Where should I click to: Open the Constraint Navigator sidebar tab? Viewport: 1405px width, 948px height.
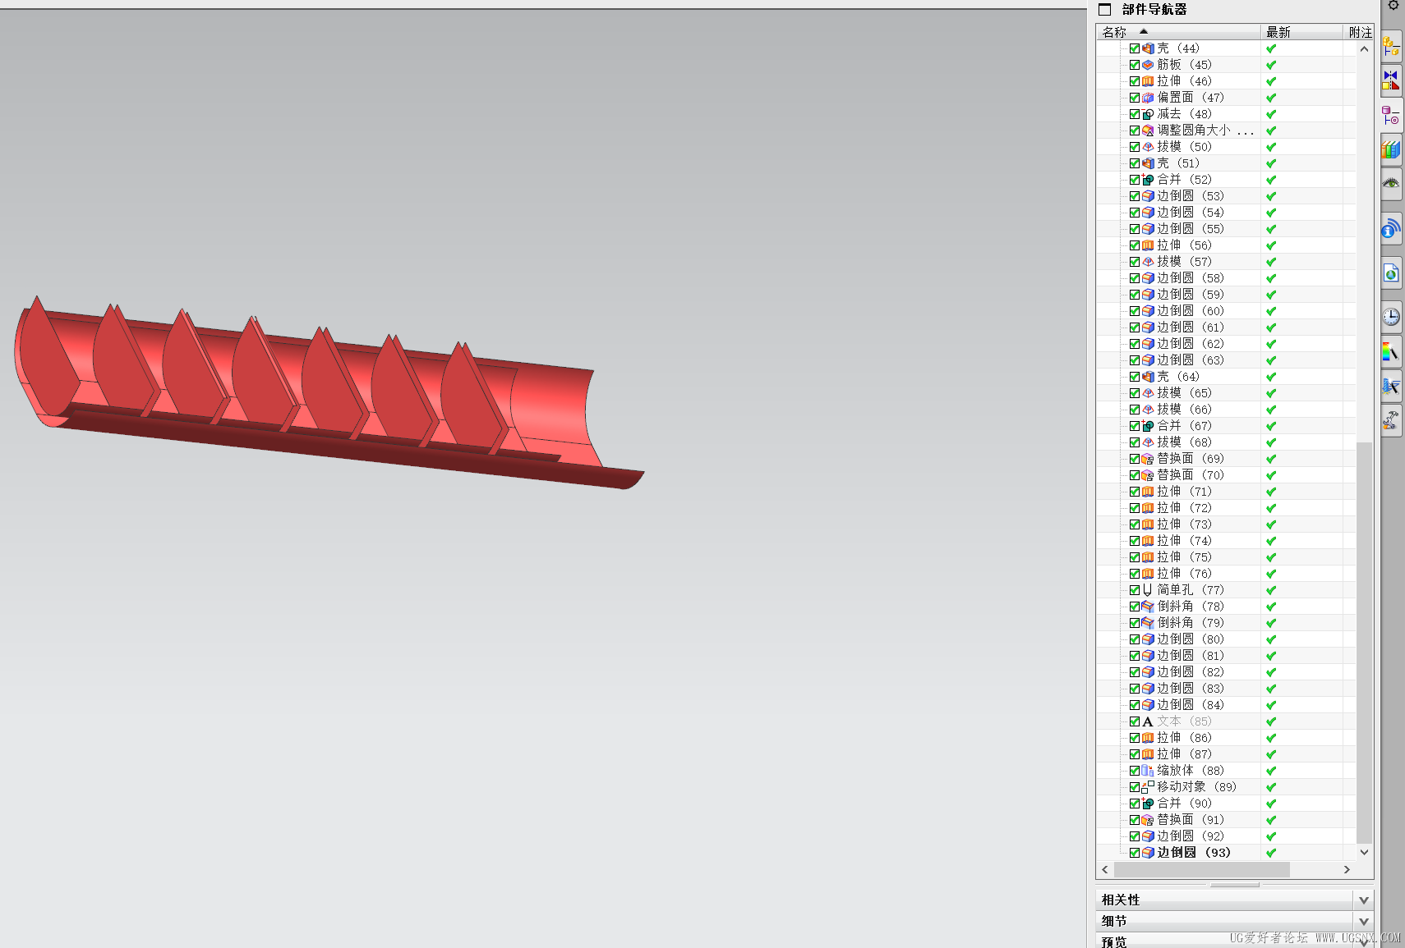[x=1391, y=80]
